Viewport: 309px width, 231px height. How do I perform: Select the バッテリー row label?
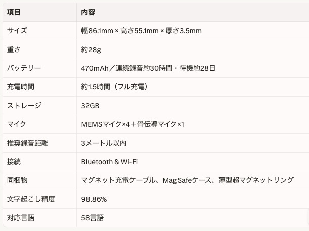(24, 68)
